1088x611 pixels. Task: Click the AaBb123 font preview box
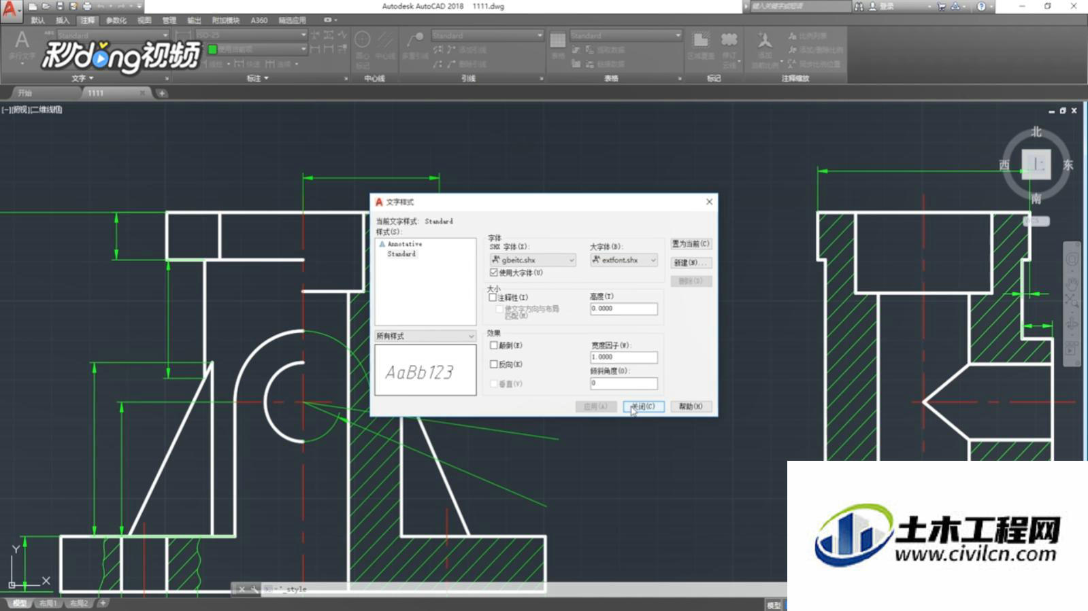(425, 370)
